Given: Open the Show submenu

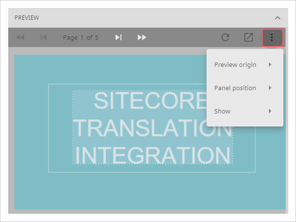Looking at the screenshot, I should click(245, 111).
